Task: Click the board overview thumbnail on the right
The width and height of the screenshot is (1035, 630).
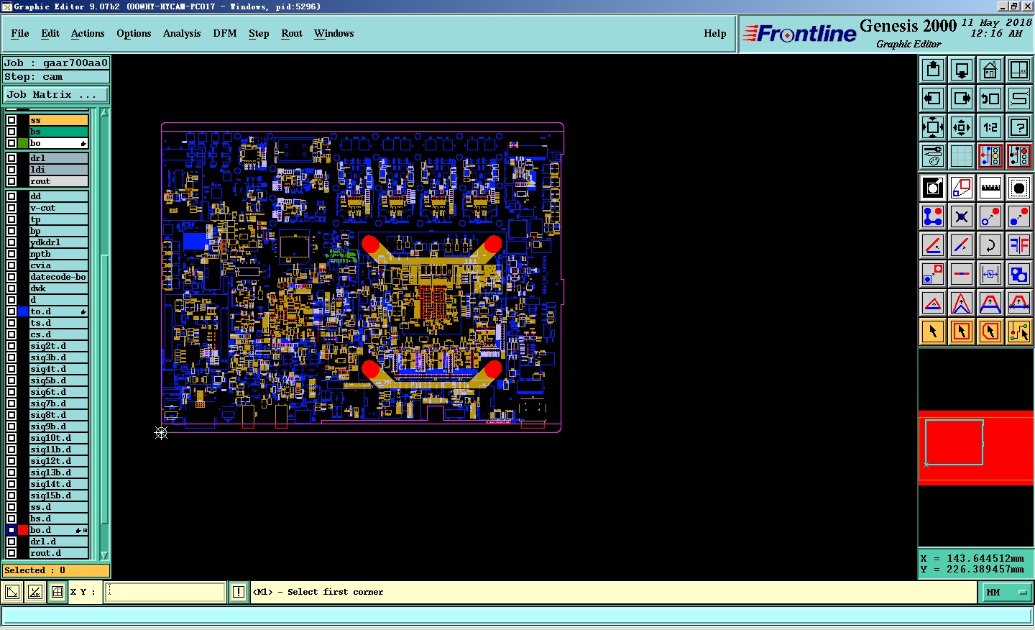Action: [976, 447]
